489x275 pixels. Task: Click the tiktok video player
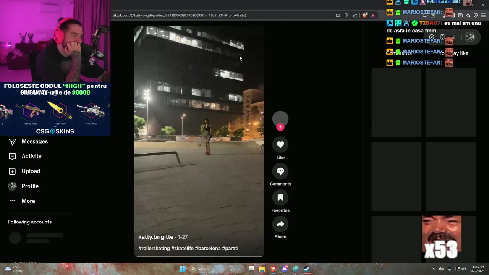[x=199, y=141]
